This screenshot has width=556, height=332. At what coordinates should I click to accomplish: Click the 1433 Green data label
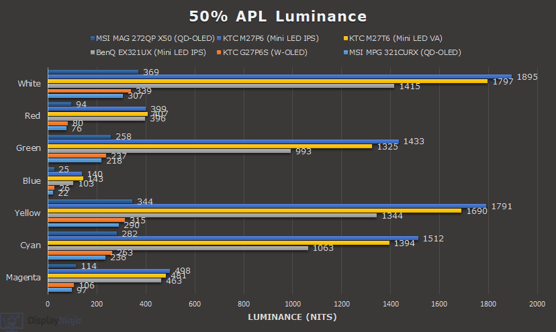pyautogui.click(x=414, y=142)
